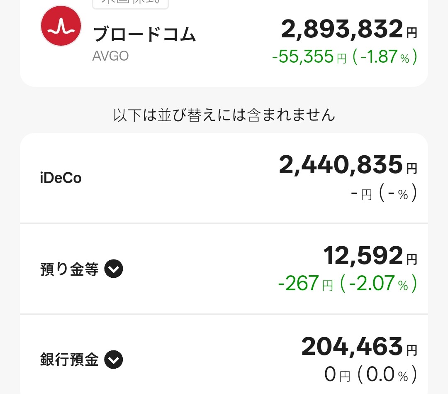Tap the red Broadcom logo icon
This screenshot has width=448, height=394.
61,26
